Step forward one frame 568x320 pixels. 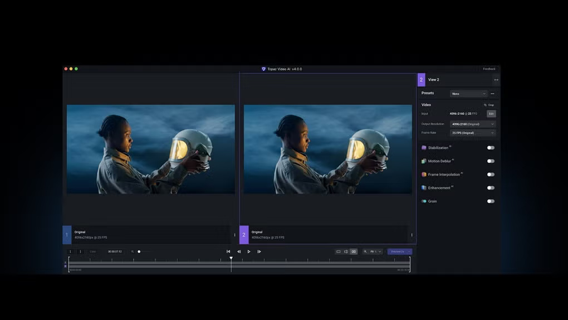[259, 251]
